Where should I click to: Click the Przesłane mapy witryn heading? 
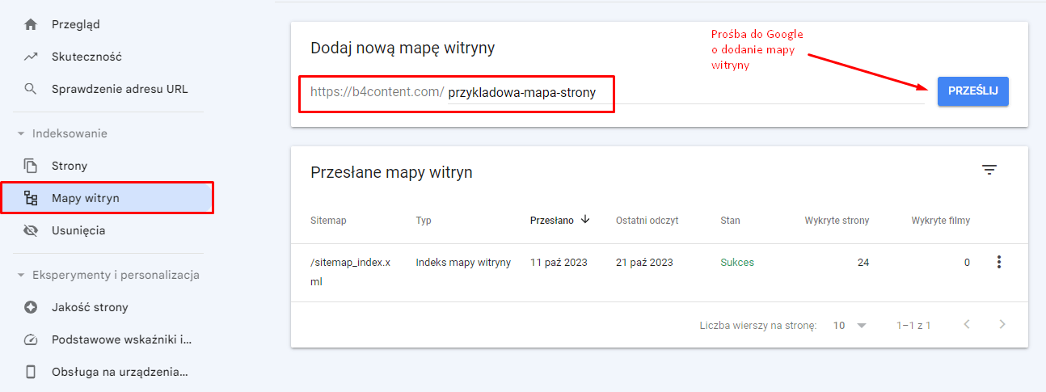click(x=391, y=172)
